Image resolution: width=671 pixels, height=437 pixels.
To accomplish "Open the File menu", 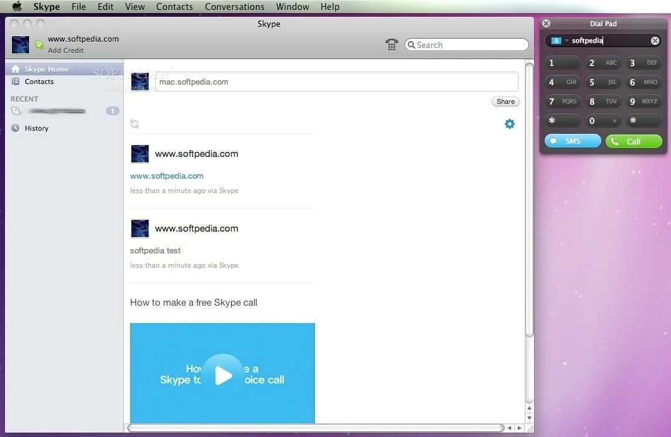I will pos(78,6).
